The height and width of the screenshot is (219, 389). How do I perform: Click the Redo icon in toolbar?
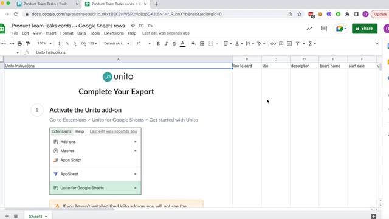tap(12, 44)
